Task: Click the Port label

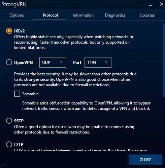Action: (77, 63)
